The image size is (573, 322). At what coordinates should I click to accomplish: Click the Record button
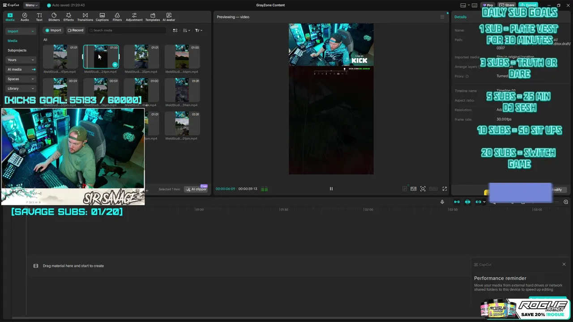pos(76,30)
